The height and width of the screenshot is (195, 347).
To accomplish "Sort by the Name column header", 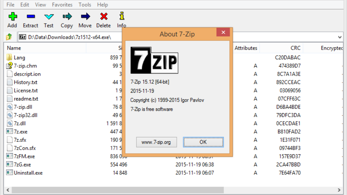I will (45, 48).
